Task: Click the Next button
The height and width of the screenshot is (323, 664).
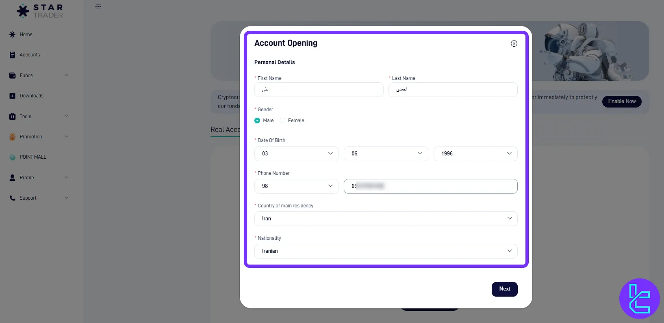Action: (504, 289)
